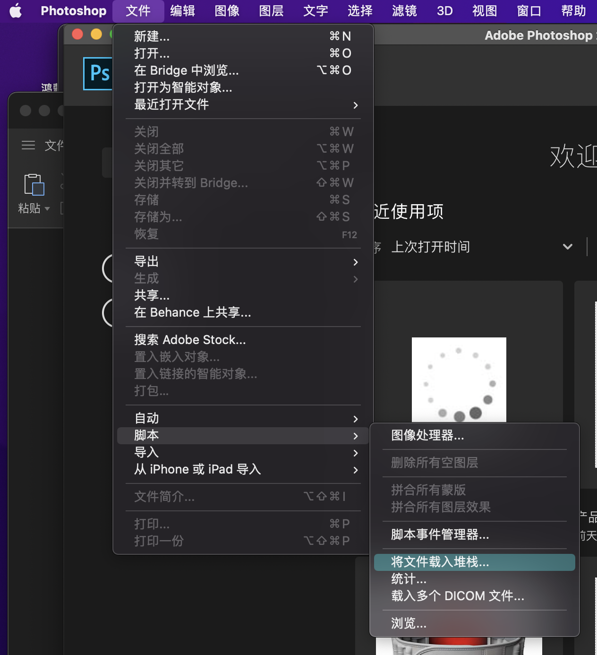Expand the 上次打开时间 sort dropdown
The width and height of the screenshot is (597, 655).
(x=567, y=247)
